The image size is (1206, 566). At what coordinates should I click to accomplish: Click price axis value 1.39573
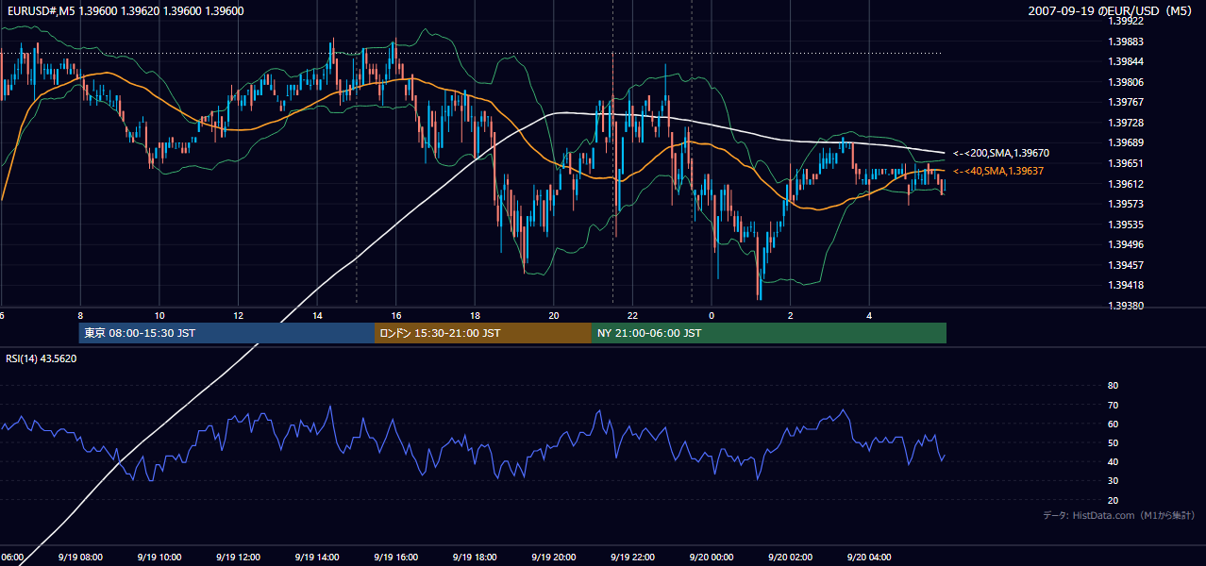(x=1124, y=204)
